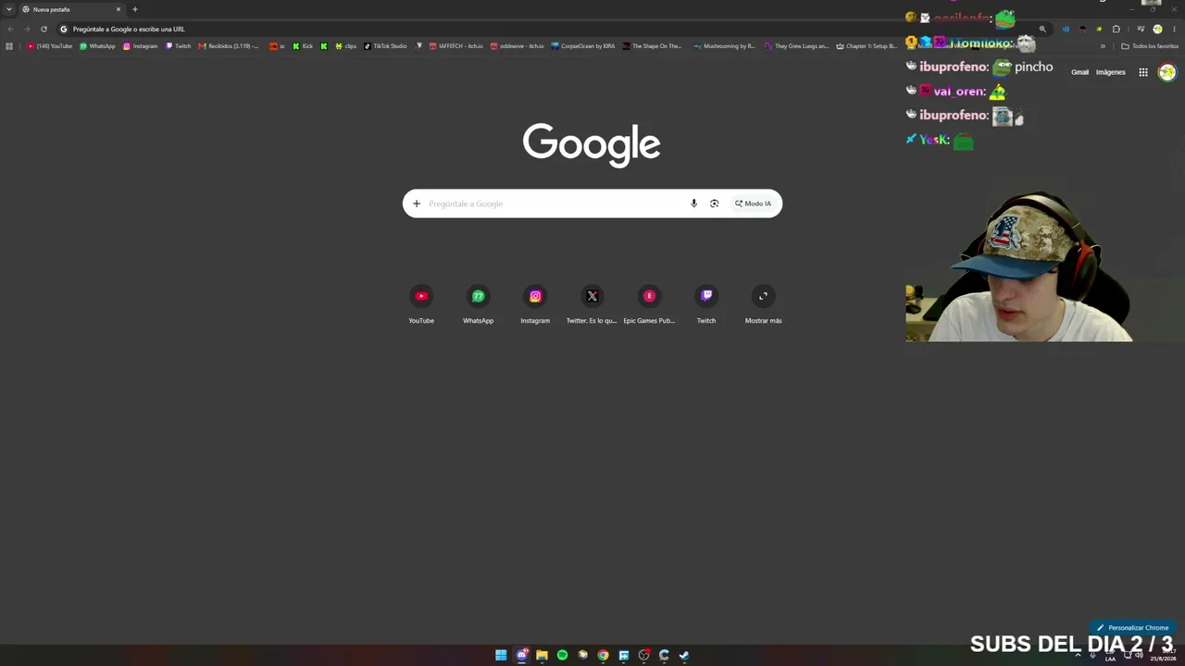Screen dimensions: 1185x666
Task: Open the Apps grid in bookmarks bar
Action: 9,46
